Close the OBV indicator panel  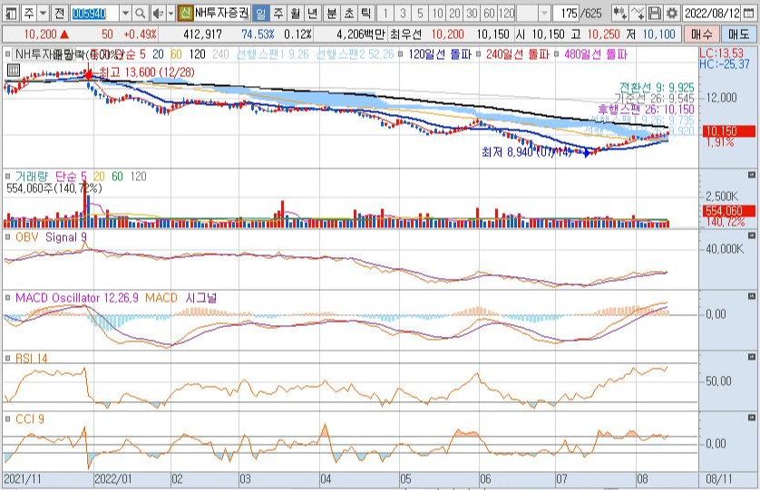coord(751,235)
